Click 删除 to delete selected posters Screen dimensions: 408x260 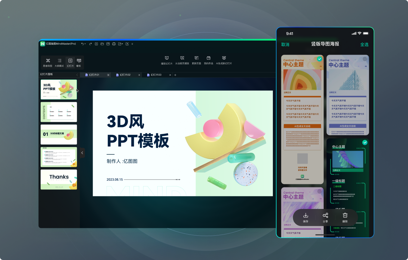point(345,218)
